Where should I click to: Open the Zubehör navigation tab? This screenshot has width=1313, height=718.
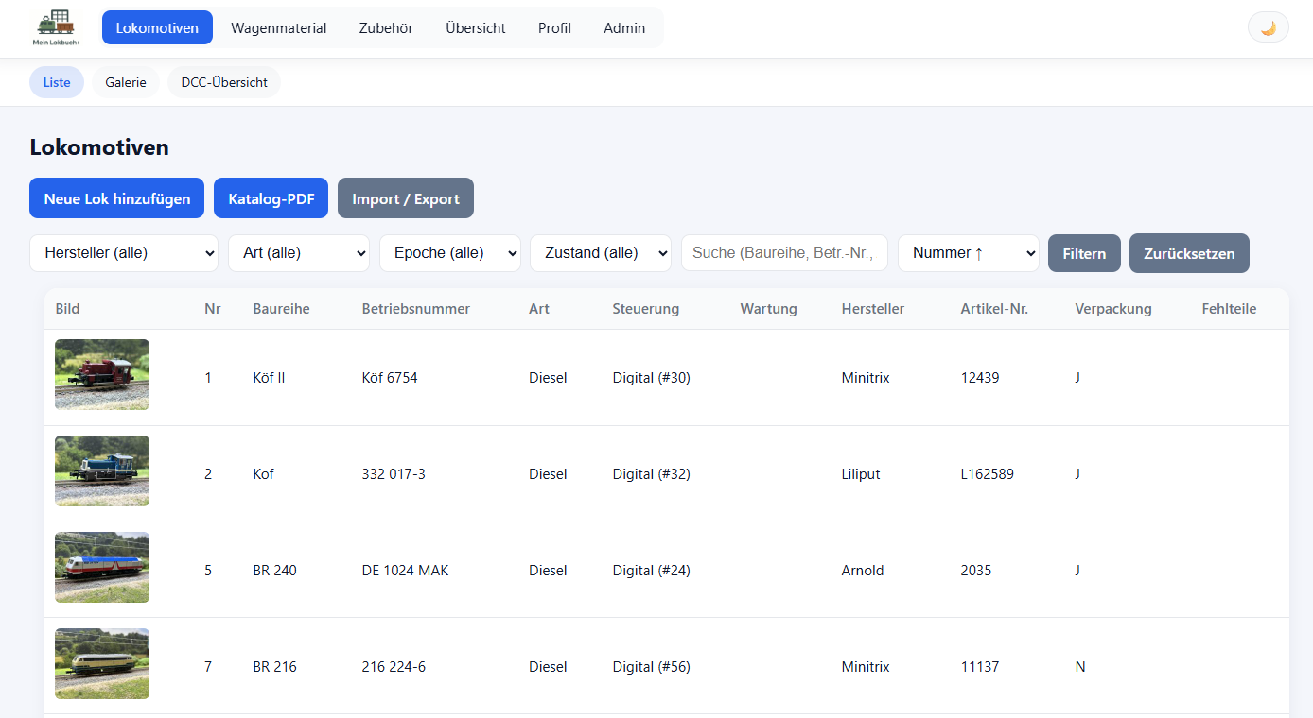click(x=386, y=28)
